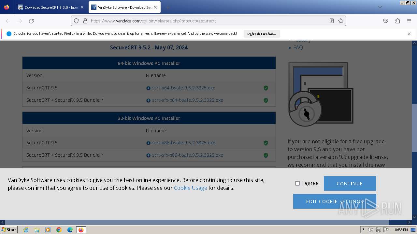Click the CONTINUE cookie button
The height and width of the screenshot is (234, 417).
[x=350, y=183]
